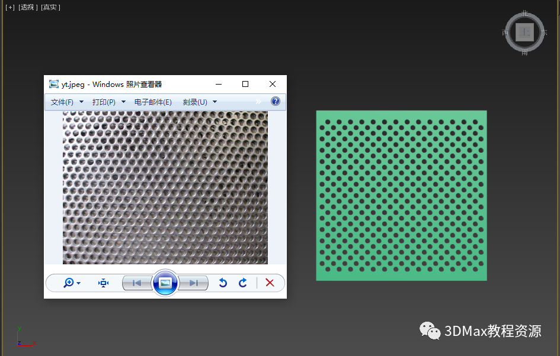This screenshot has height=356, width=560.
Task: Click the 南 direction on ViewCube compass
Action: (x=524, y=53)
